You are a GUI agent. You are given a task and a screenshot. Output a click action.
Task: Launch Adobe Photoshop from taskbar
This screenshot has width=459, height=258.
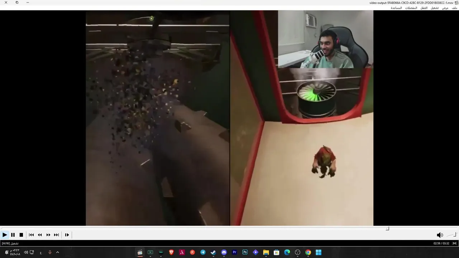[x=245, y=252]
